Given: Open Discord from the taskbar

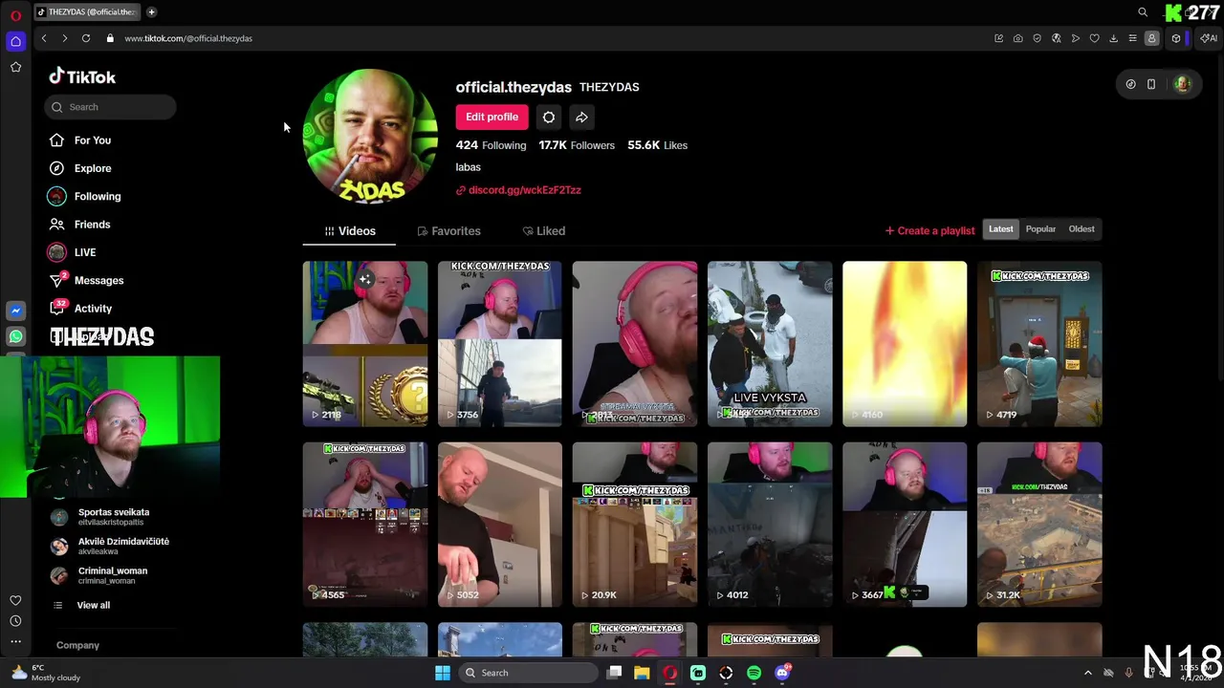Looking at the screenshot, I should (x=782, y=673).
